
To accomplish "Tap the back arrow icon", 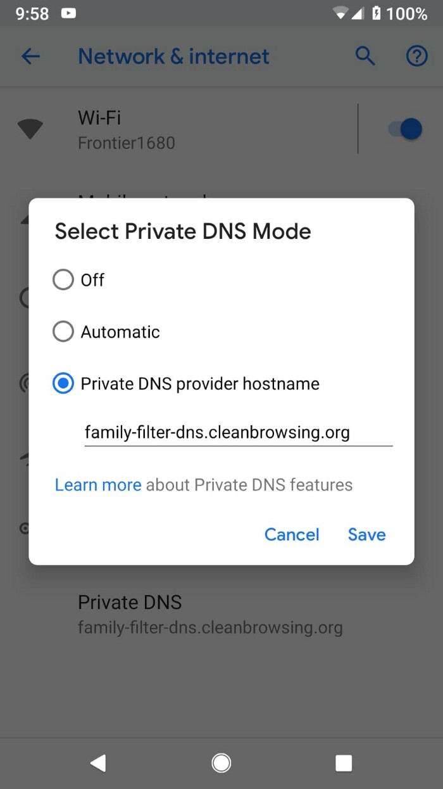I will [x=30, y=56].
